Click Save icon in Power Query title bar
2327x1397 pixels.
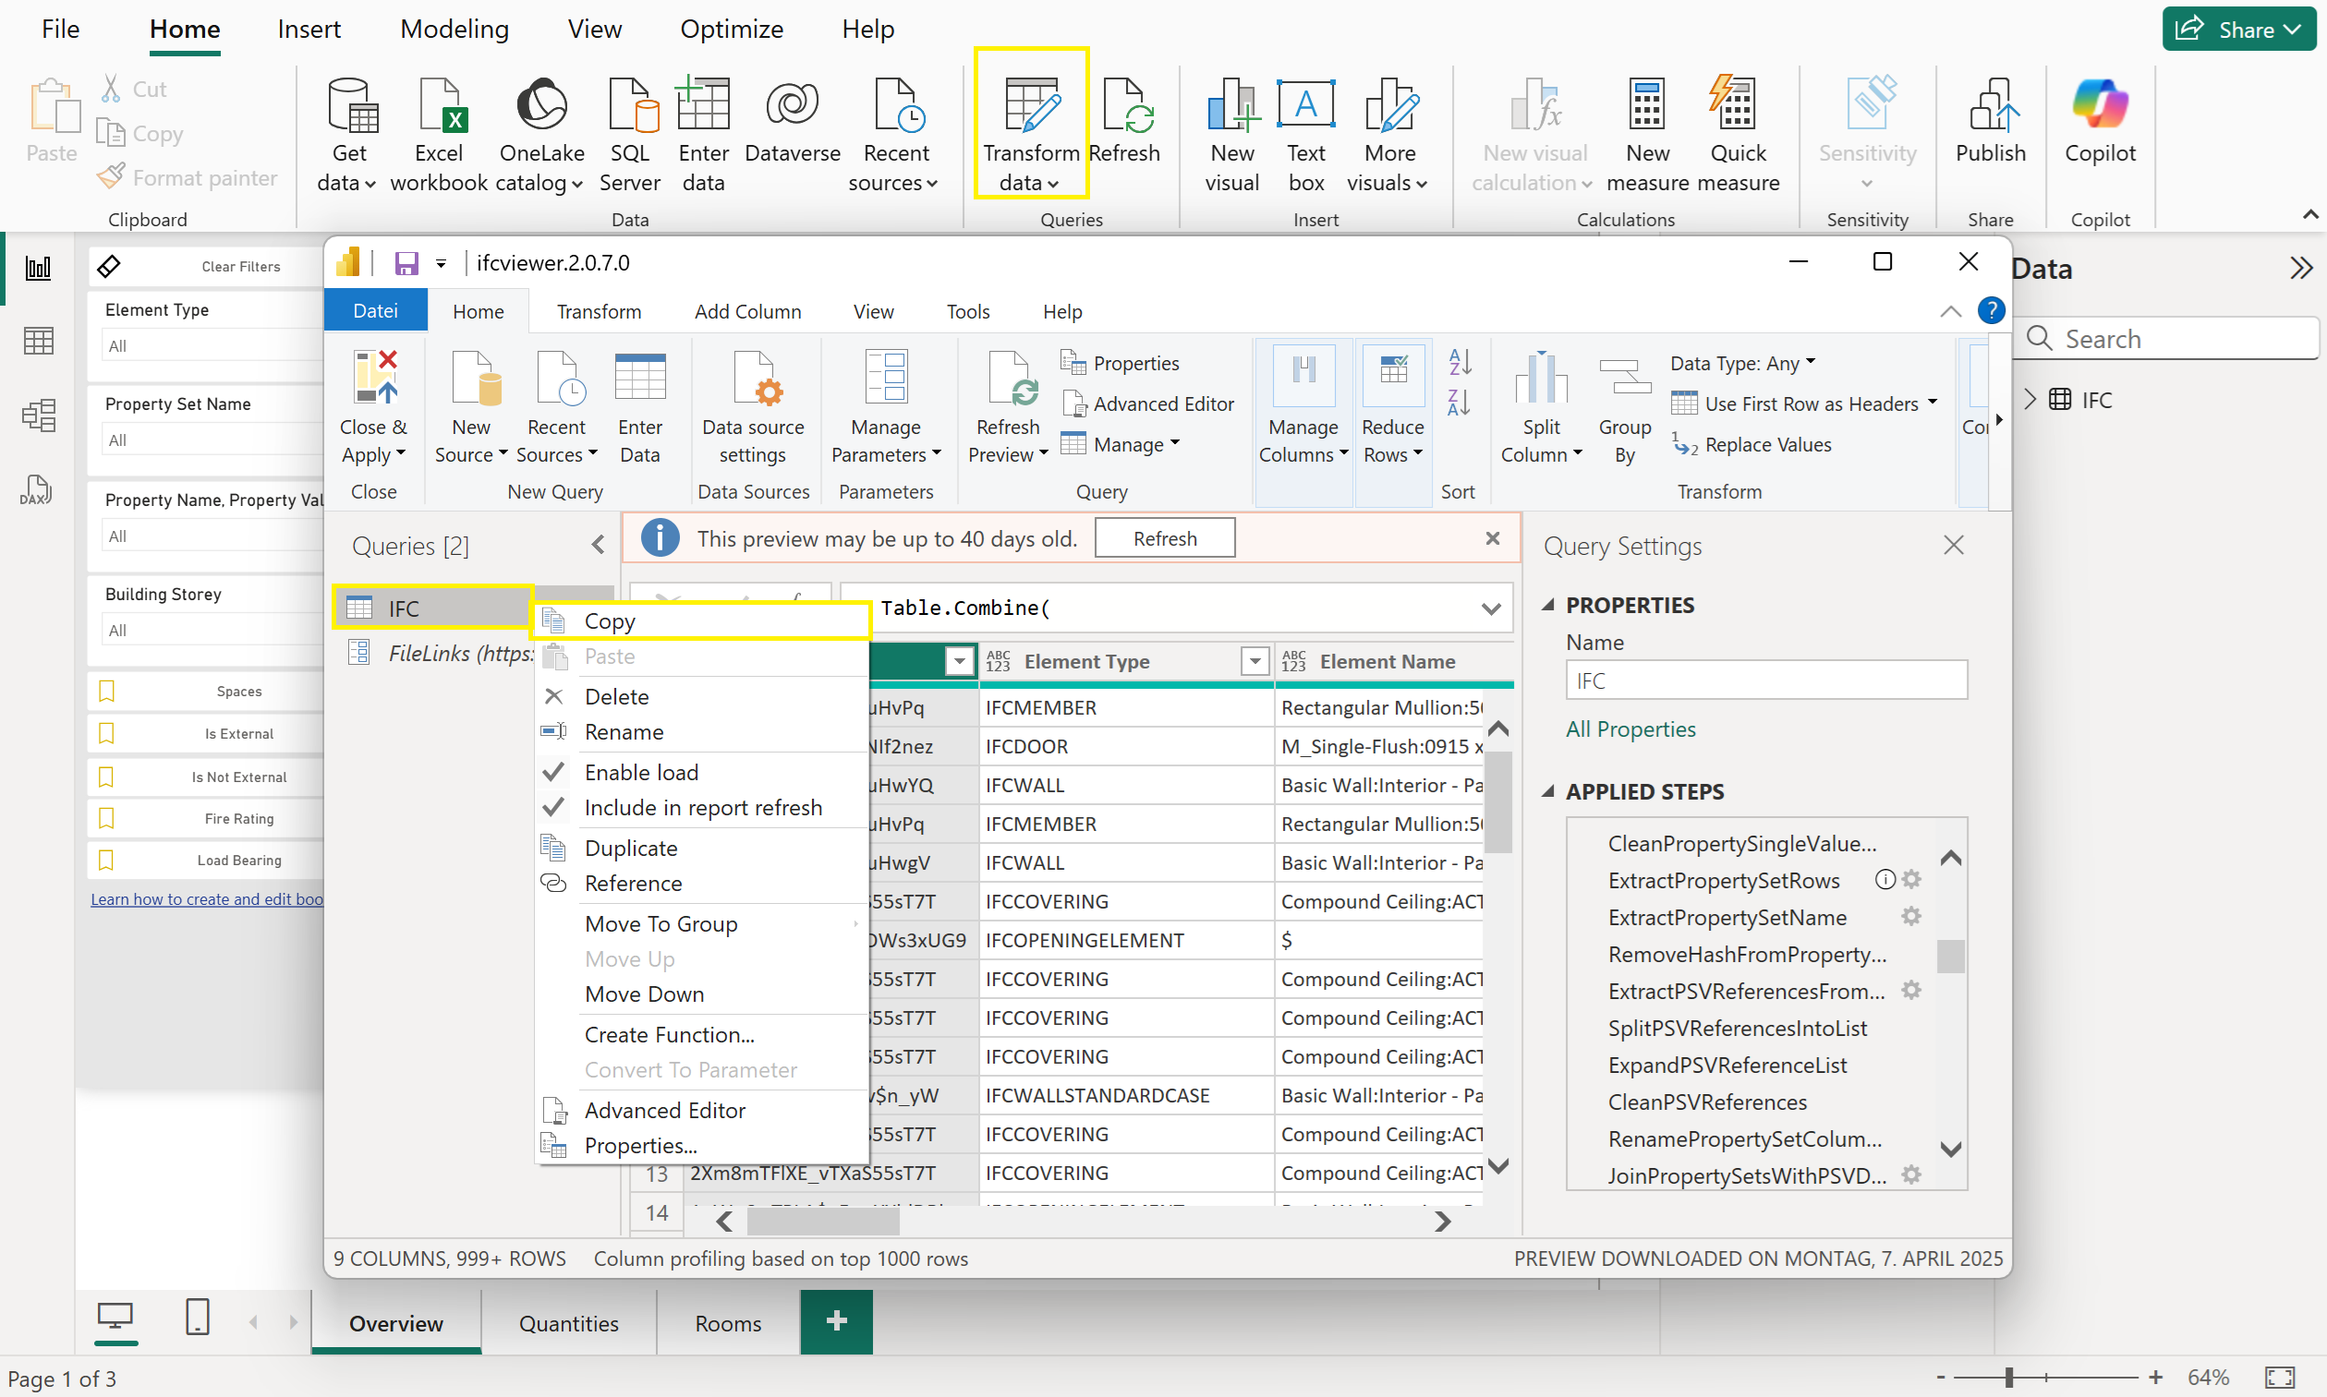pyautogui.click(x=406, y=262)
